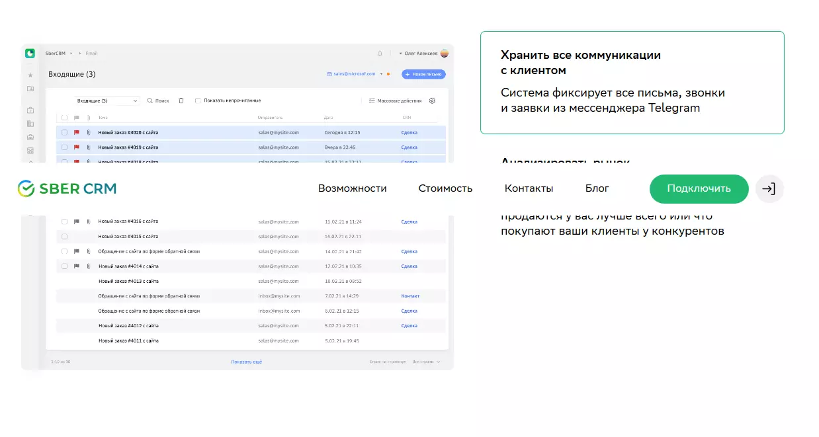The image size is (819, 437).
Task: Click the attachment clip on order #4016
Action: [88, 221]
